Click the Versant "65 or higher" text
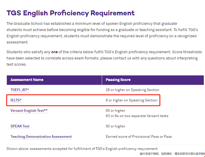This screenshot has width=205, height=157. [x=115, y=111]
